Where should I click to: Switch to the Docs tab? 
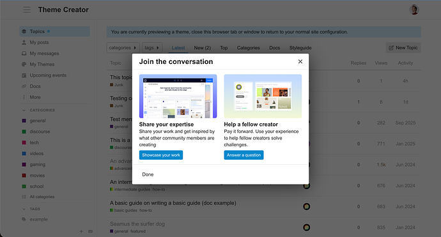click(274, 48)
